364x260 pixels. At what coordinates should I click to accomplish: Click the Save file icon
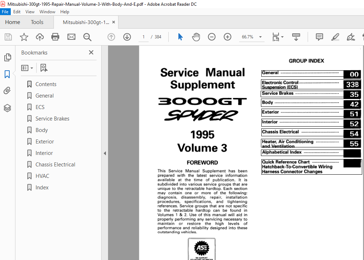pyautogui.click(x=8, y=37)
